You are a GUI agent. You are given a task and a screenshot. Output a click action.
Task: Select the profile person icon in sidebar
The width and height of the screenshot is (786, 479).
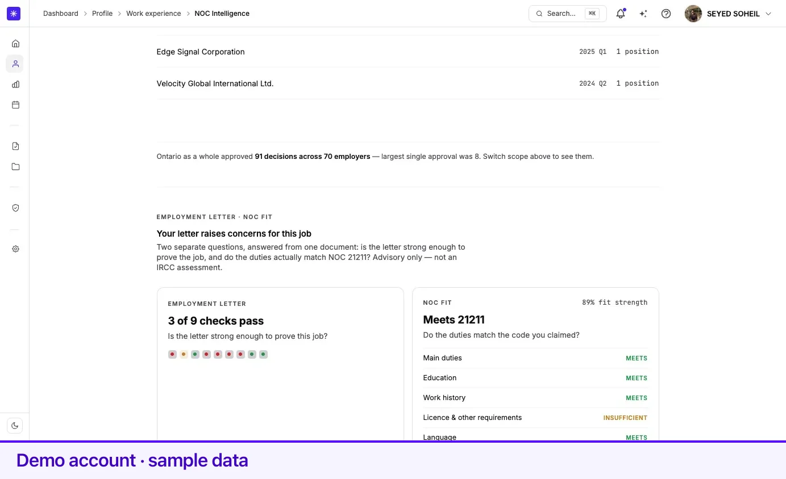[x=15, y=64]
